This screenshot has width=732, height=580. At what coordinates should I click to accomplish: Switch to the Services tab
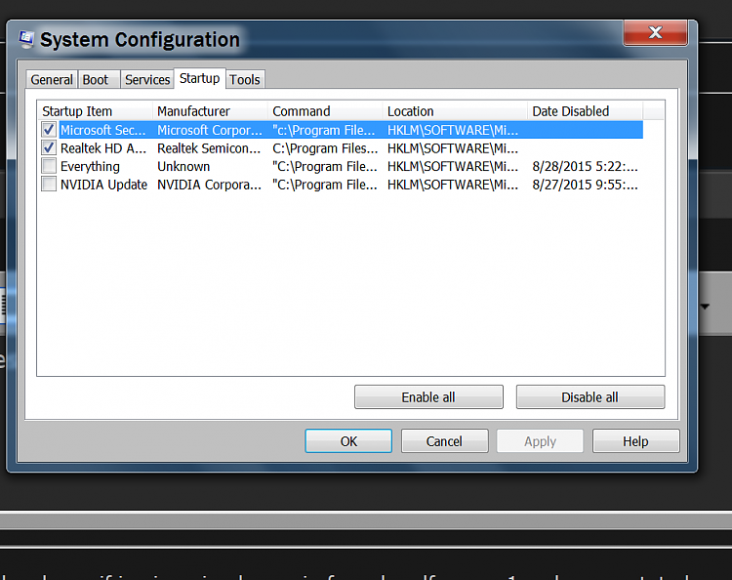click(147, 79)
